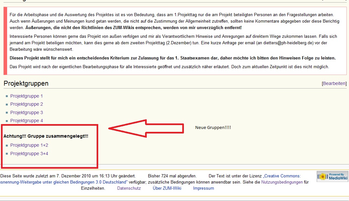Select the Projektgruppe 4 link

pos(26,121)
